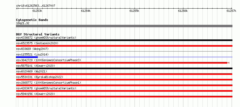Select the red bar under nsv5940156
The image size is (240, 107).
tap(124, 97)
